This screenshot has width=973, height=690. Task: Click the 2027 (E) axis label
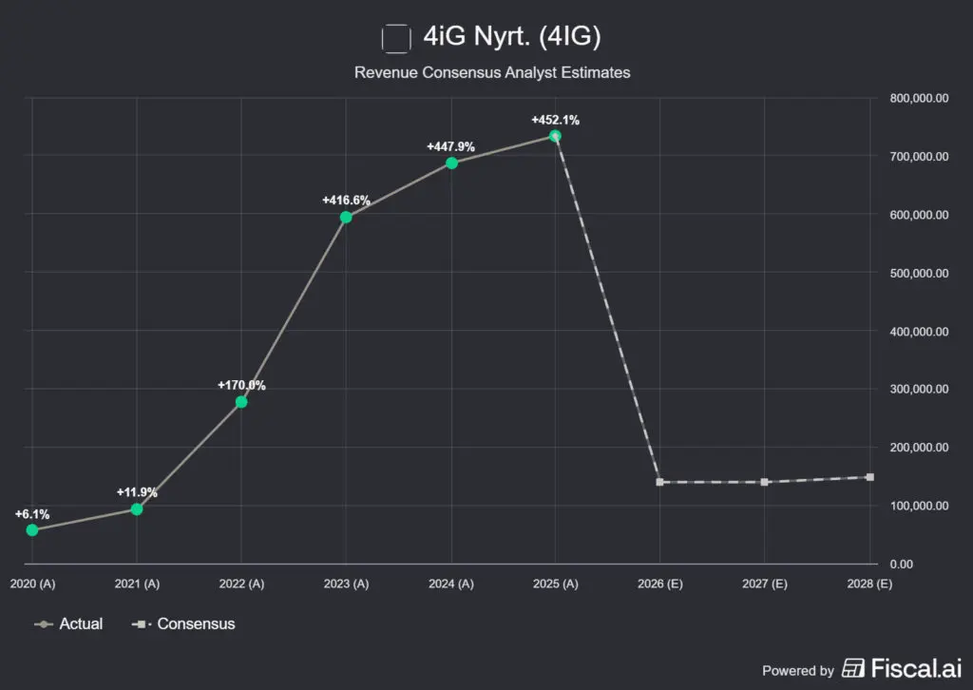(x=765, y=584)
